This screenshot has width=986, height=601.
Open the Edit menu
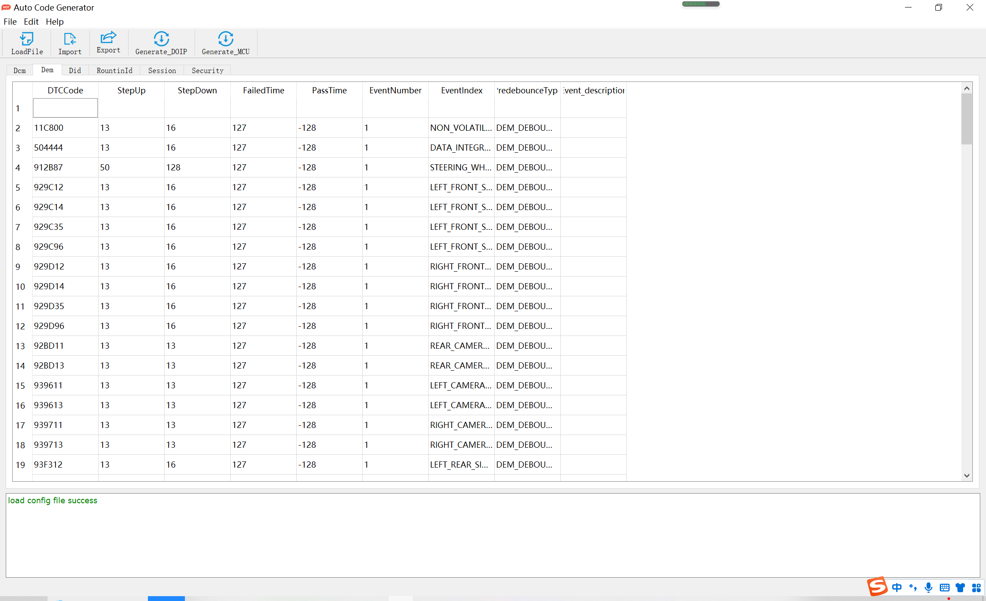31,22
